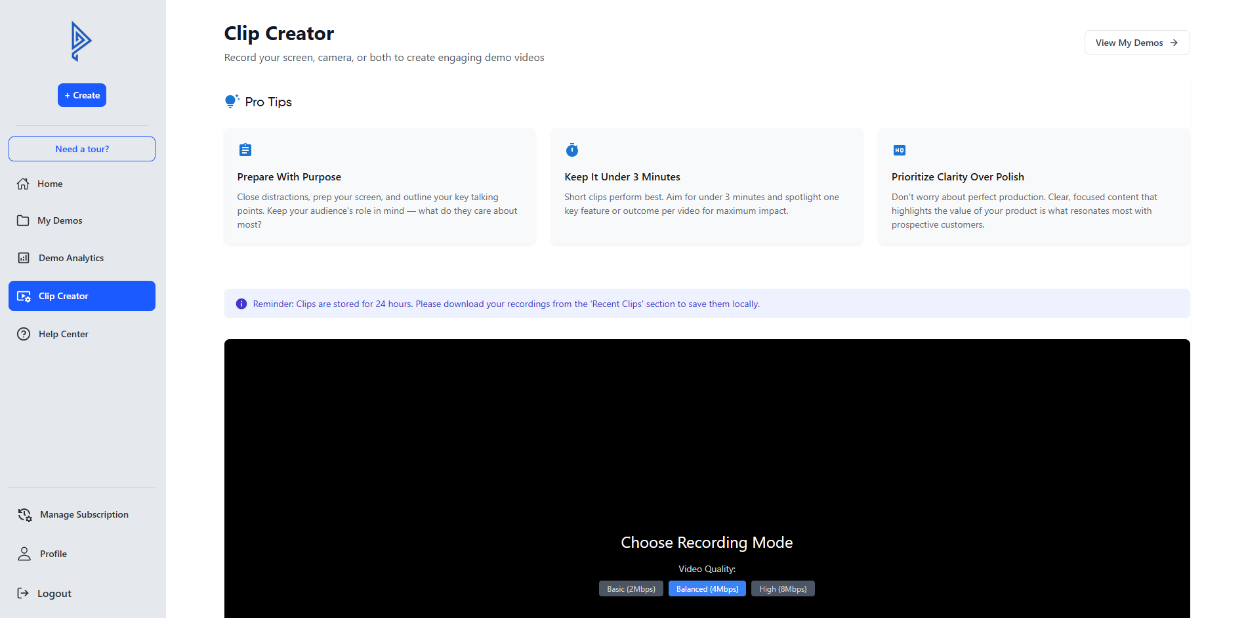Click the Pro Tips section title
Viewport: 1246px width, 618px height.
268,102
